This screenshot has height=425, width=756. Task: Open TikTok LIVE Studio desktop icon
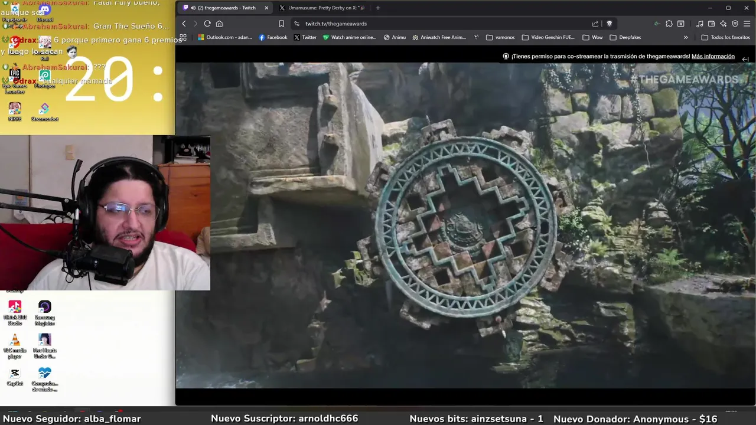15,313
